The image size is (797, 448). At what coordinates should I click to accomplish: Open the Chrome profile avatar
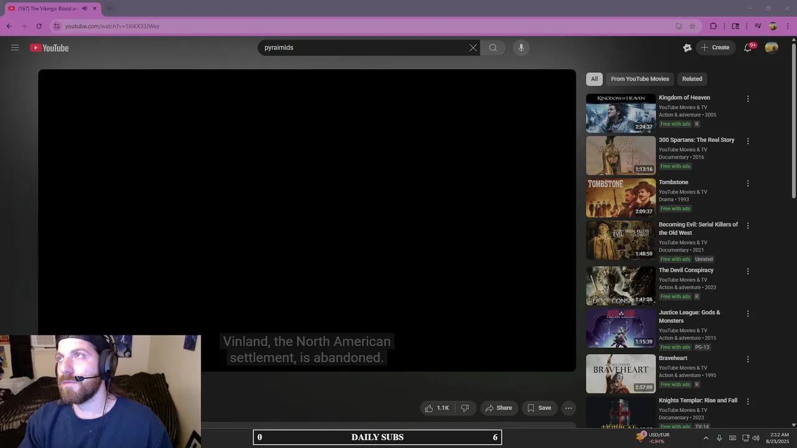click(x=773, y=26)
